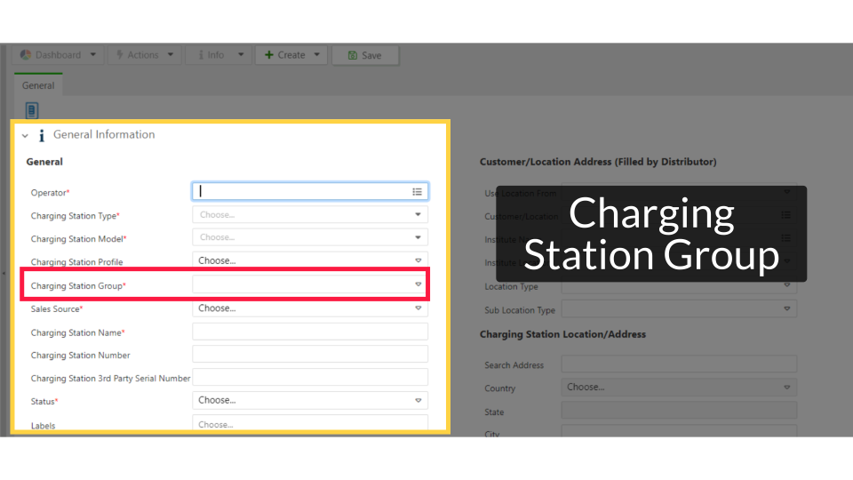Open the Charging Station Group dropdown
Screen dimensions: 853x480
310,284
